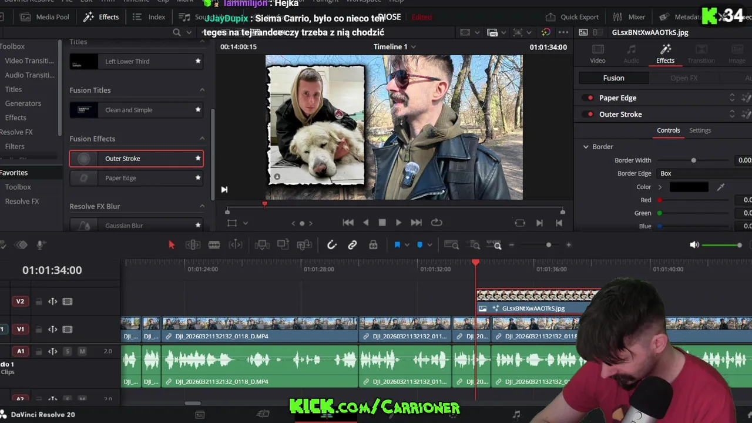Image resolution: width=752 pixels, height=423 pixels.
Task: Zoom in timeline with plus button
Action: pyautogui.click(x=568, y=245)
